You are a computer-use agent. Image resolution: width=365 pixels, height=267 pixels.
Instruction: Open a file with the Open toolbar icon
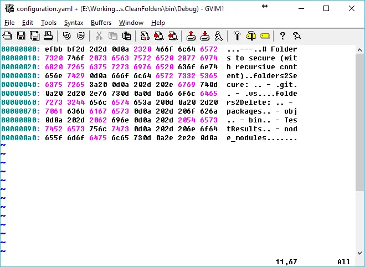point(7,36)
